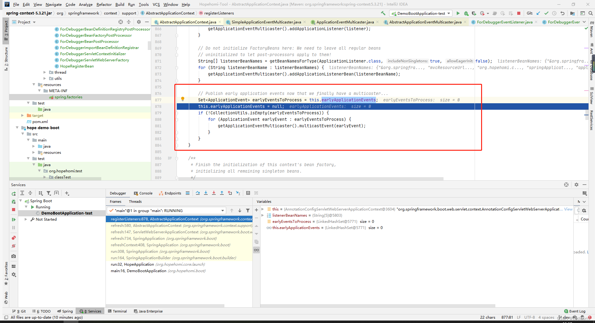Select frame main:16, DemoBootApplication
This screenshot has height=323, width=595.
(179, 271)
